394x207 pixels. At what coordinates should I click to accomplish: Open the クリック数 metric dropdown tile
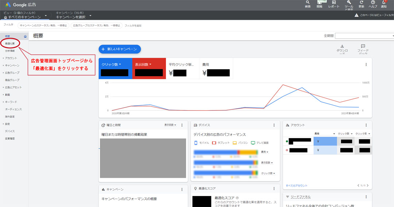click(115, 69)
